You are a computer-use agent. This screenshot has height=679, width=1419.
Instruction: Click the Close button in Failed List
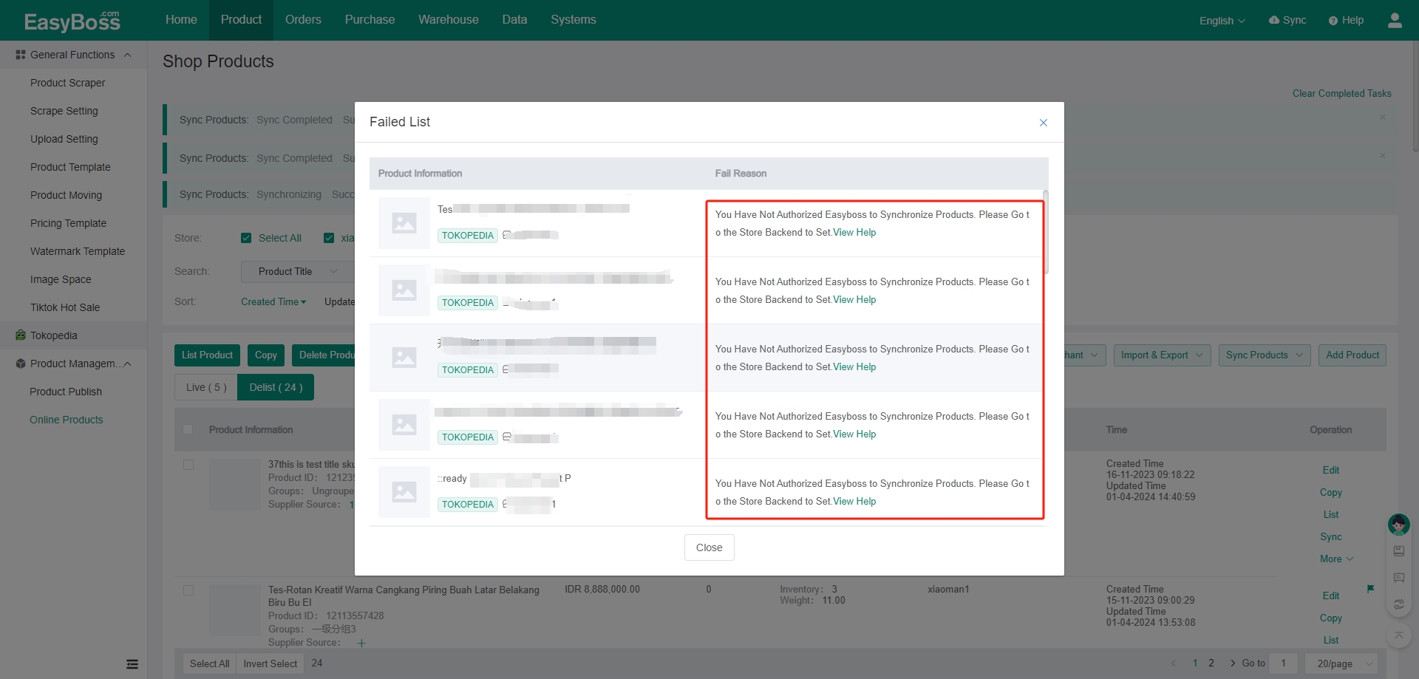[x=709, y=547]
